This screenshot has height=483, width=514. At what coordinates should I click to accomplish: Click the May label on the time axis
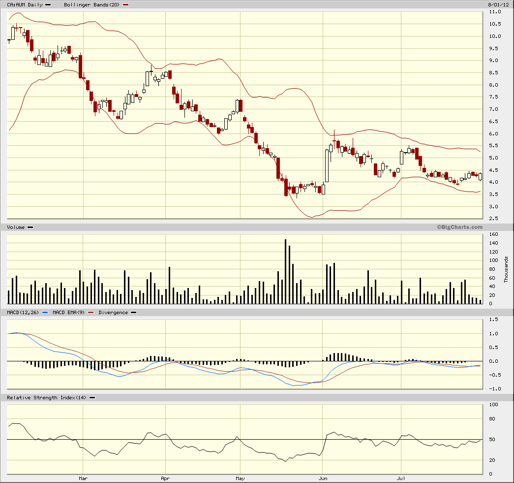[241, 479]
